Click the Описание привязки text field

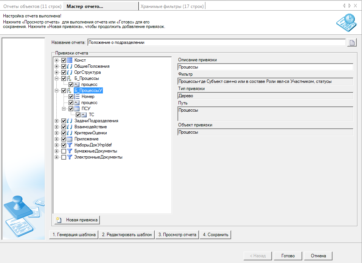pyautogui.click(x=265, y=67)
